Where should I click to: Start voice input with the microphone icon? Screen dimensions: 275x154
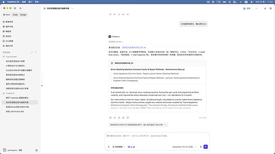200,147
